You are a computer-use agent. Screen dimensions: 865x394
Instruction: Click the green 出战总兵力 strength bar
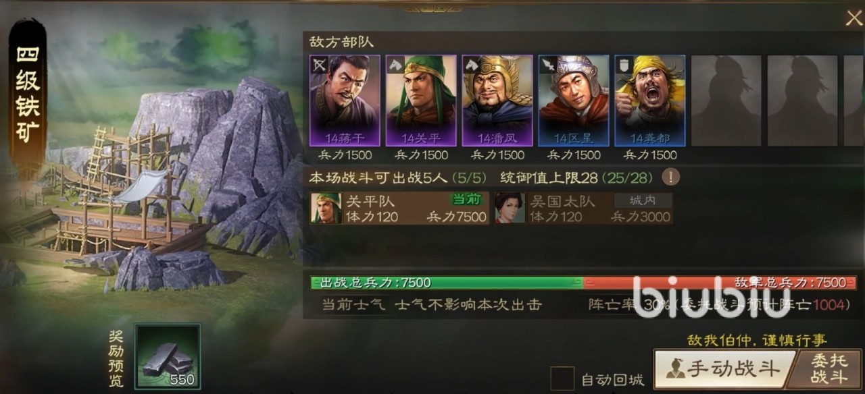[x=446, y=283]
